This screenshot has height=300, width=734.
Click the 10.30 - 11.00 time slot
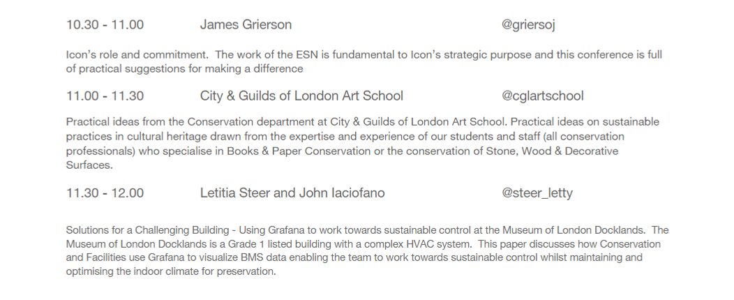105,24
